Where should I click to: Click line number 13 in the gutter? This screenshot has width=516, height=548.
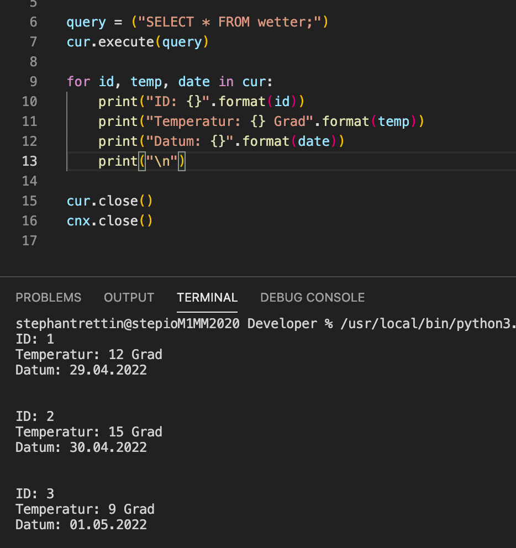click(30, 161)
